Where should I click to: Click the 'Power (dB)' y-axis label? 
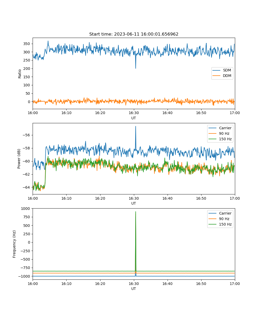click(x=19, y=159)
